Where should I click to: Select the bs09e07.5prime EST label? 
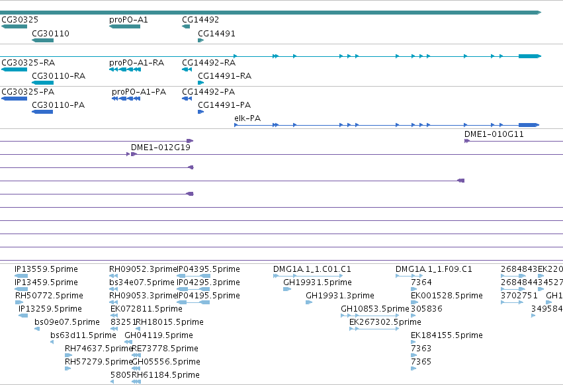click(x=67, y=322)
